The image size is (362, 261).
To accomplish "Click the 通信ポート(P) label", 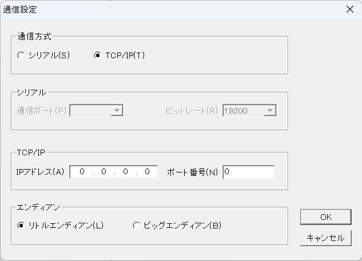I will tap(42, 111).
